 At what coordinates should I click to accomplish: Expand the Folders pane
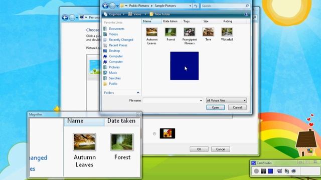[x=138, y=93]
